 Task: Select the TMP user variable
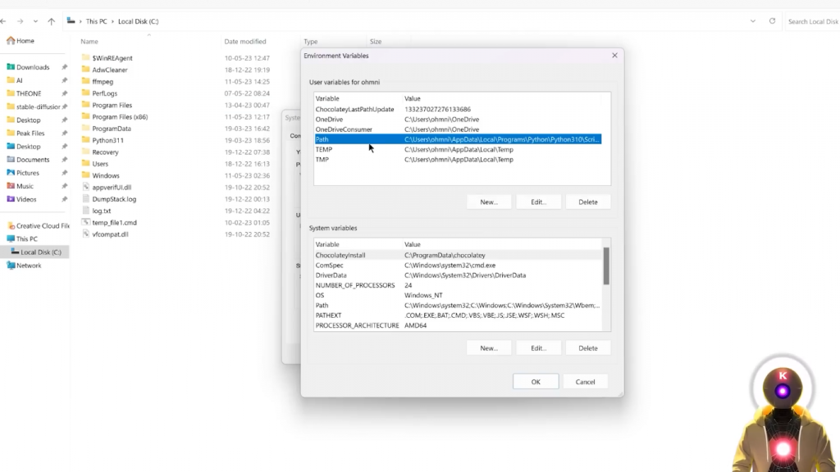tap(458, 160)
